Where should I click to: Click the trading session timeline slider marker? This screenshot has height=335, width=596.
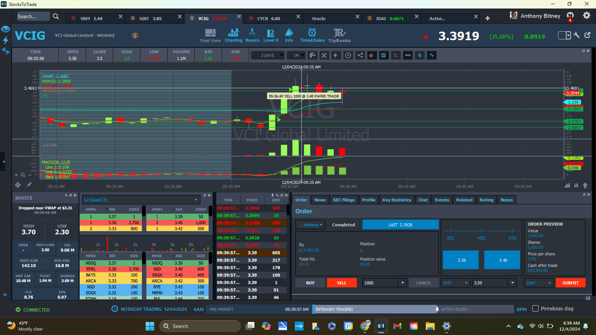437,309
